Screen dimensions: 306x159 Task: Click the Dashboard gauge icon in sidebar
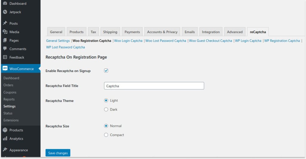(5, 3)
